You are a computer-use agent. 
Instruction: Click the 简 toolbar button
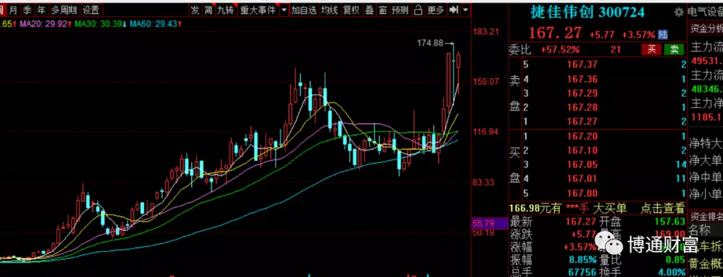(209, 9)
